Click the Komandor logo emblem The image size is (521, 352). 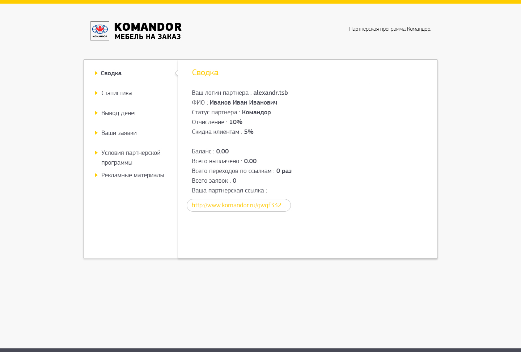click(100, 31)
